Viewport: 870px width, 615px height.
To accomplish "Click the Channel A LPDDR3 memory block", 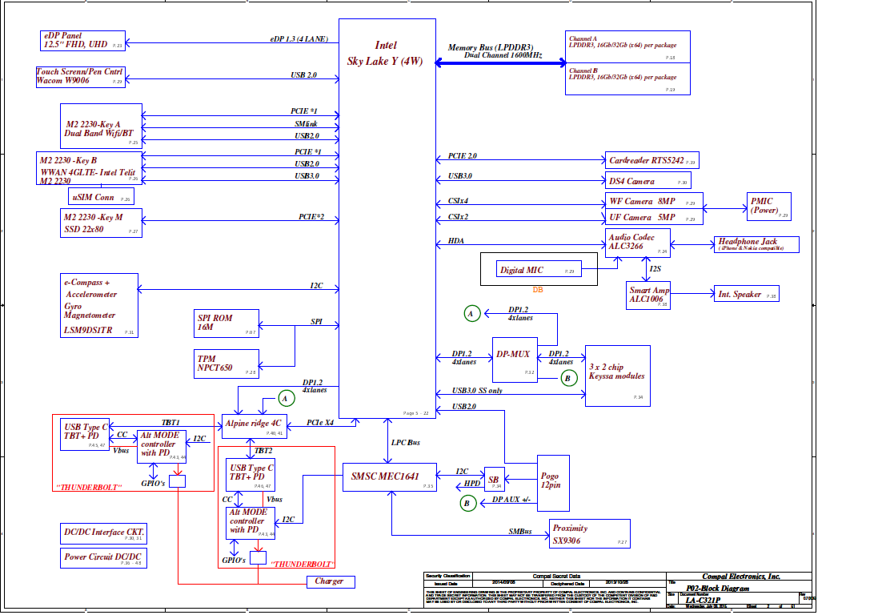I will [x=627, y=46].
